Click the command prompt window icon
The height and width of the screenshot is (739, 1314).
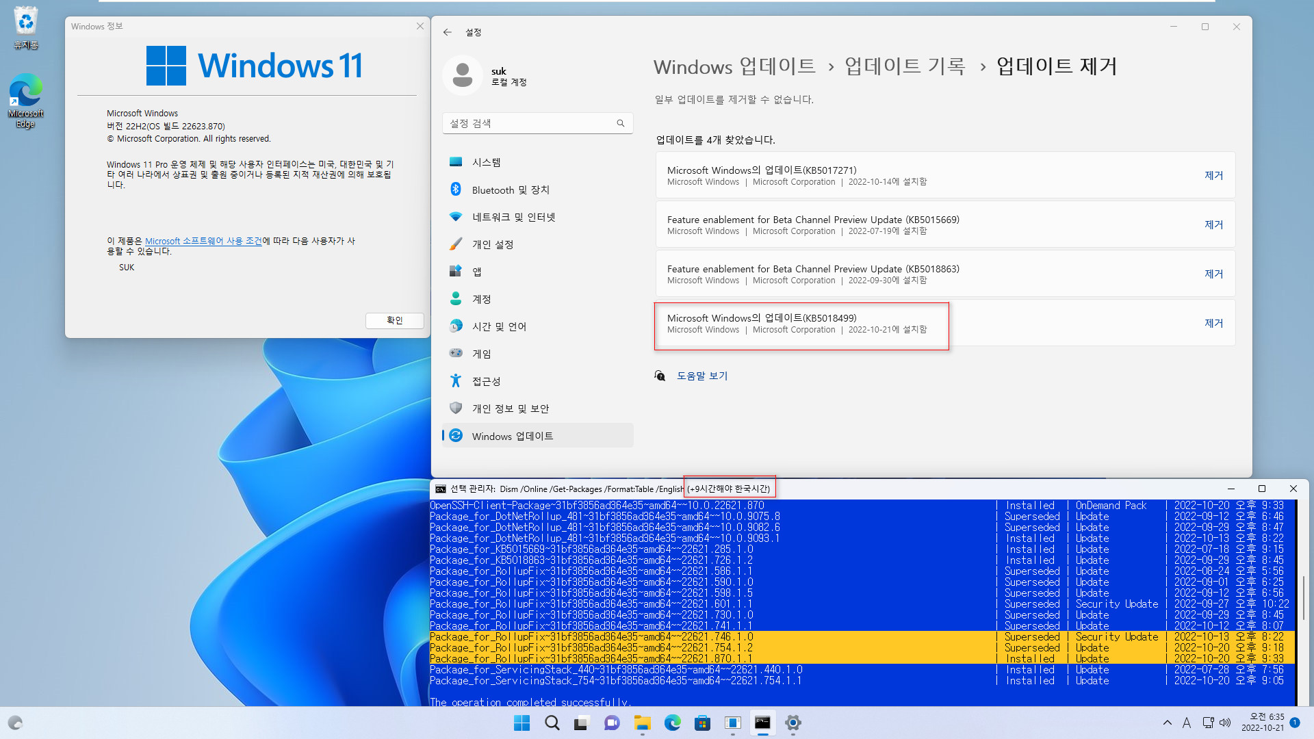(x=441, y=489)
